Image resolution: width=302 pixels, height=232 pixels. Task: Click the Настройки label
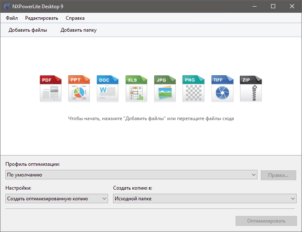[18, 188]
